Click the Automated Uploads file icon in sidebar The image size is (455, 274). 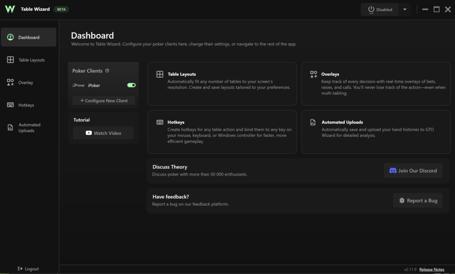coord(11,127)
